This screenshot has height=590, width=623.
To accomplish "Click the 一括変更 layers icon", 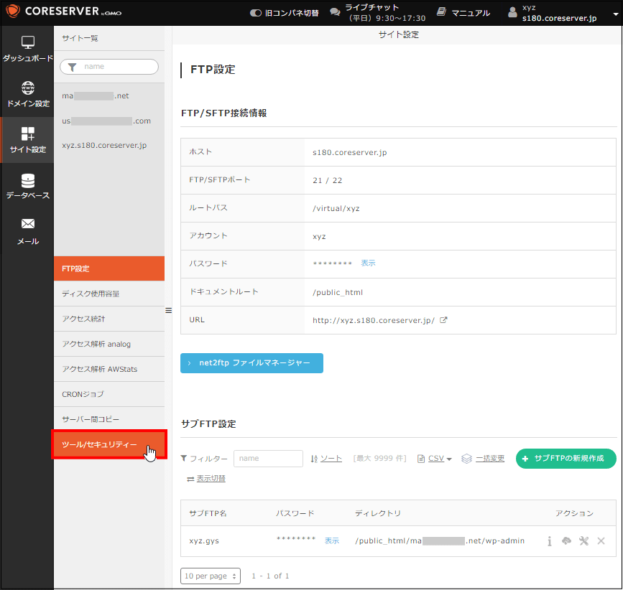I will (466, 459).
